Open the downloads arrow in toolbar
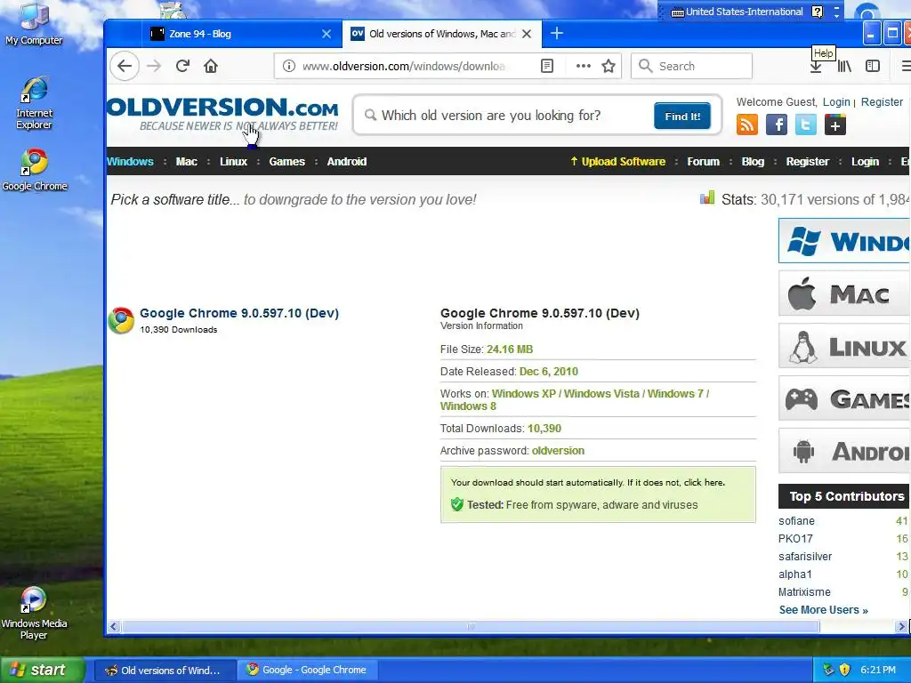The height and width of the screenshot is (683, 911). click(816, 66)
